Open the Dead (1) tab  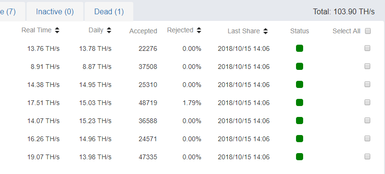click(x=109, y=11)
